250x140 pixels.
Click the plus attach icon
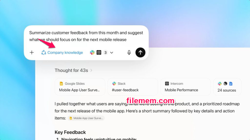[32, 52]
